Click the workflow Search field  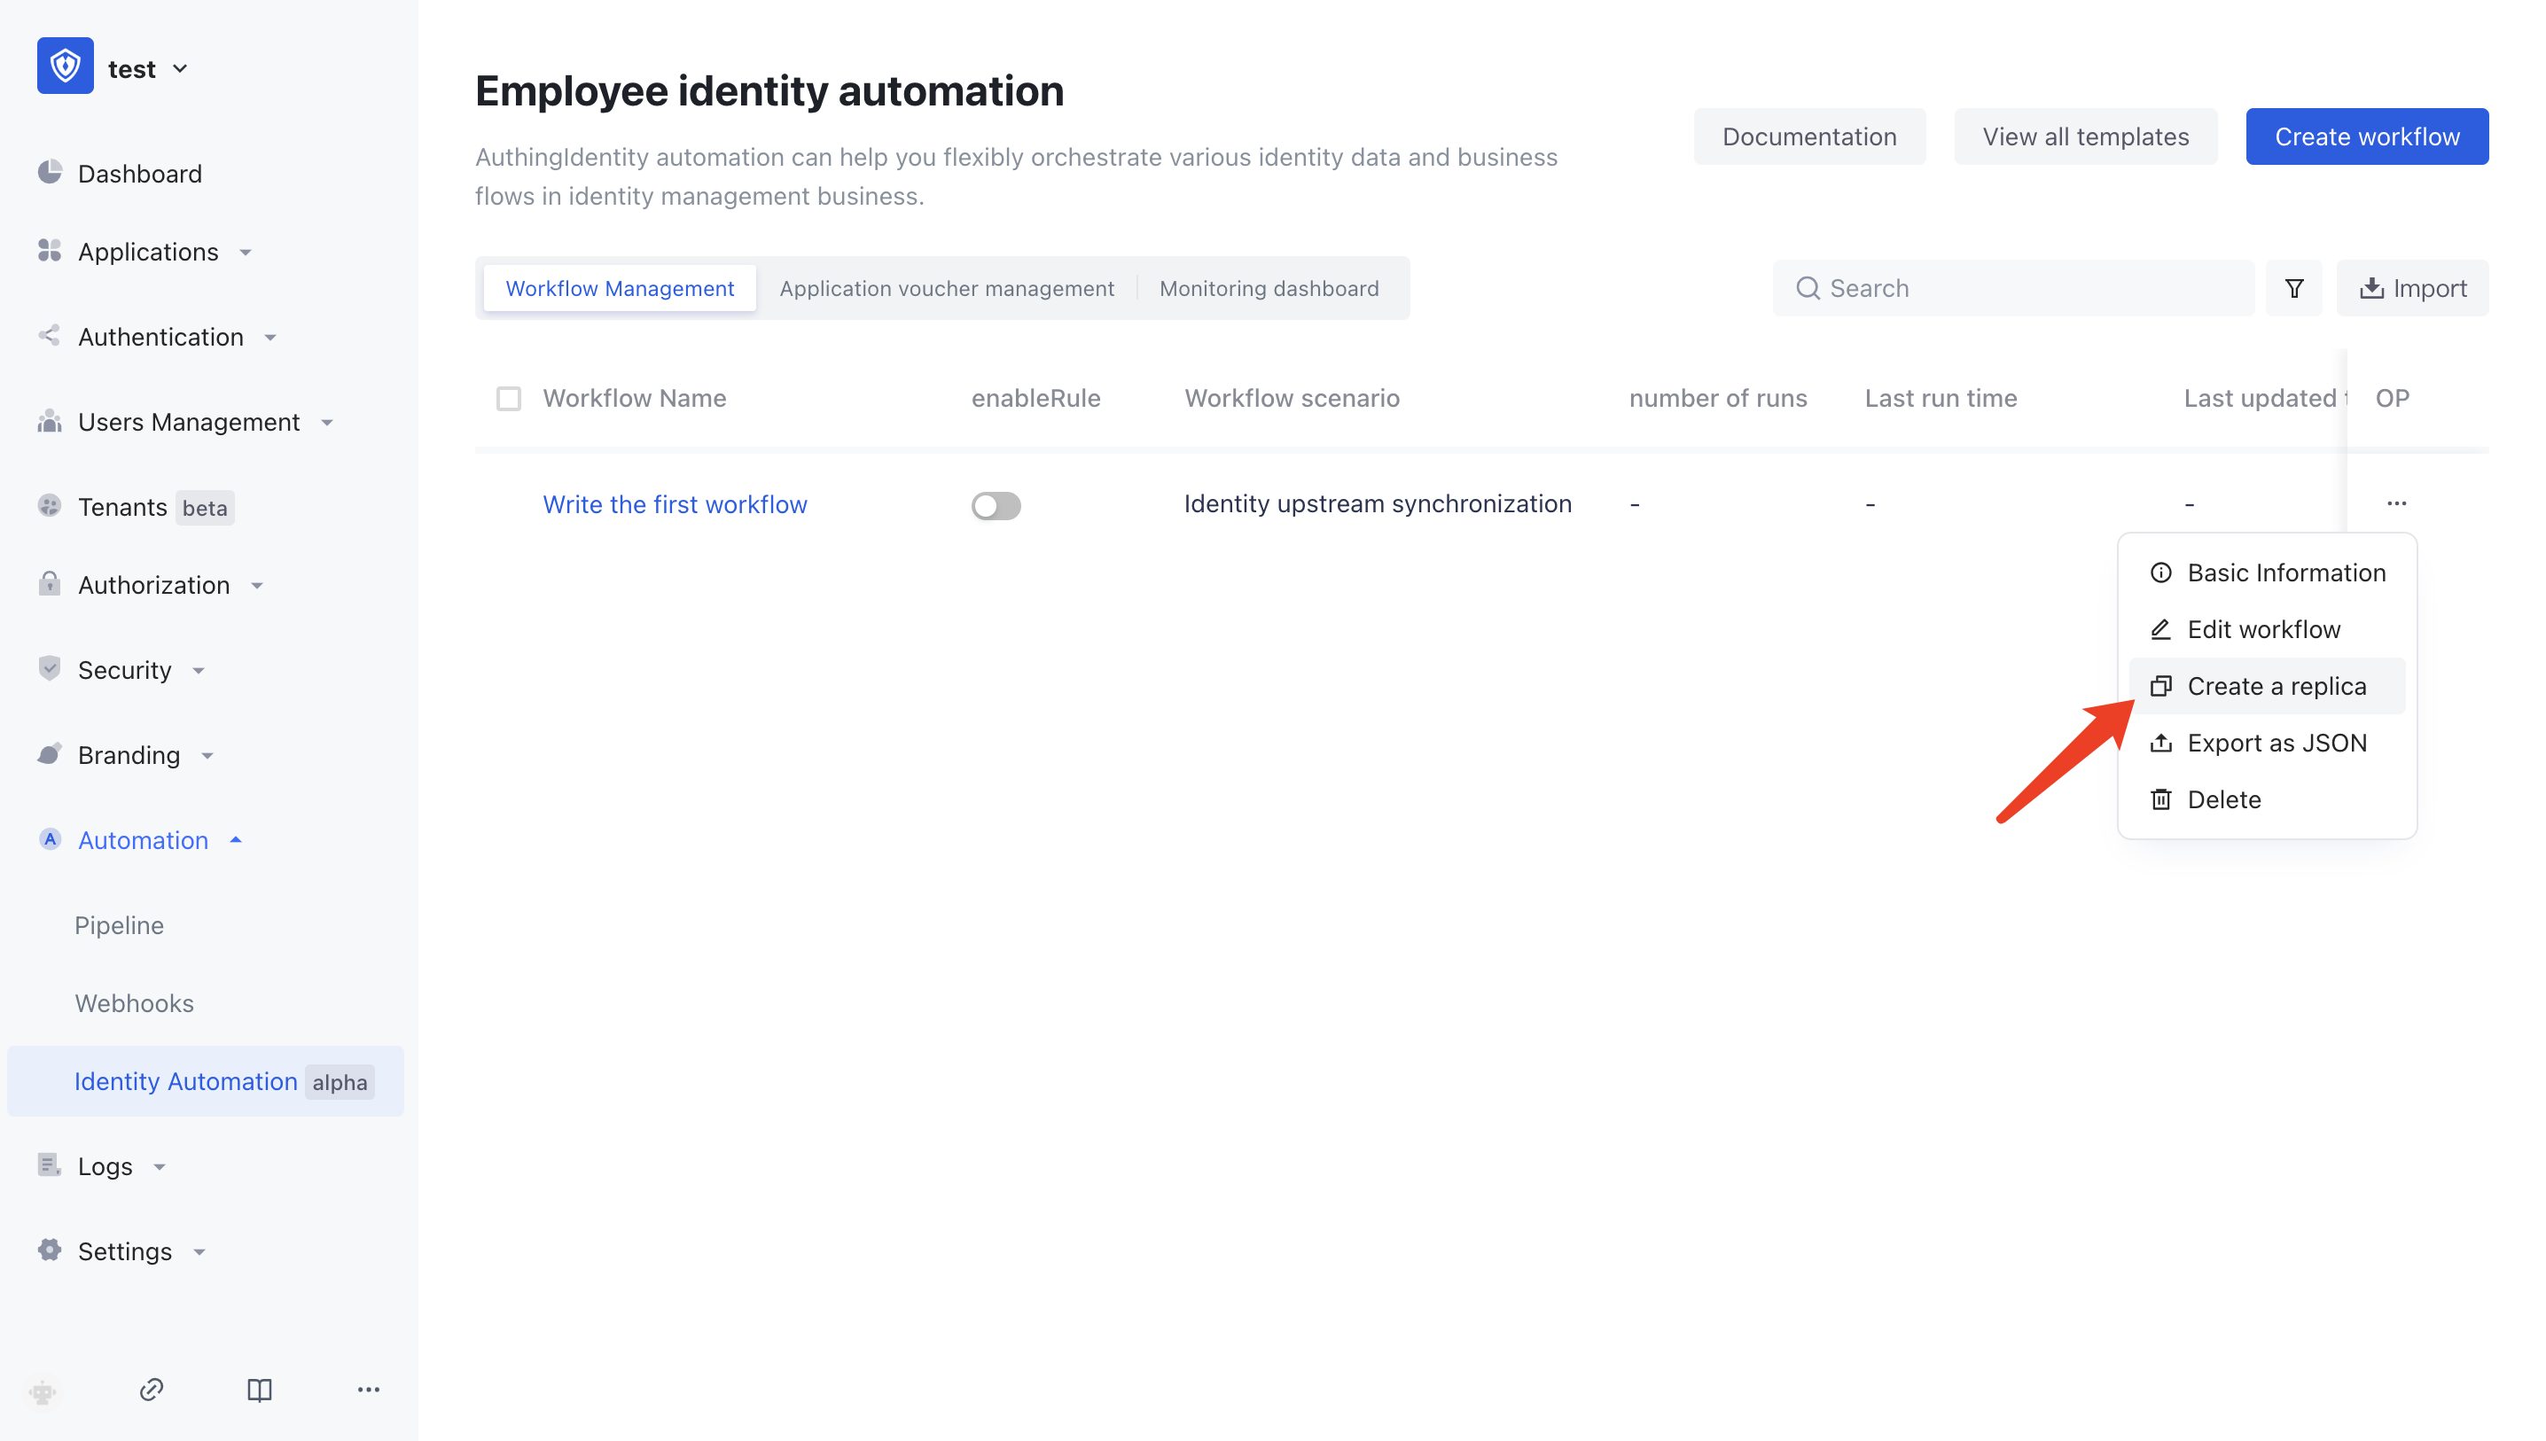(2014, 288)
